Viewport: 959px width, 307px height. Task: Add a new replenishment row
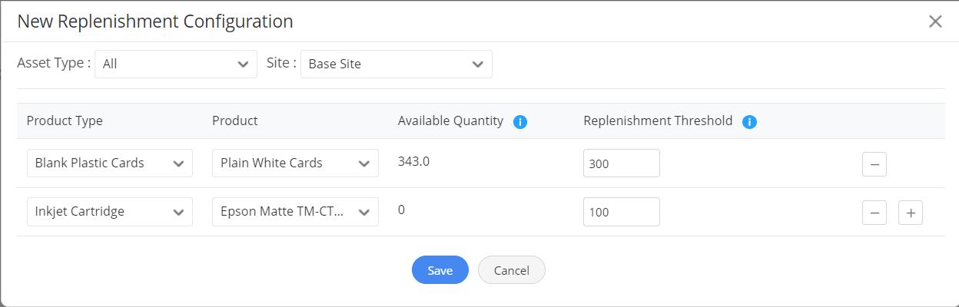(911, 213)
